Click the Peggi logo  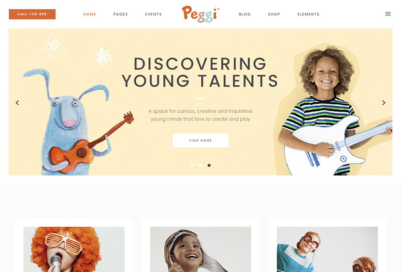coord(200,14)
